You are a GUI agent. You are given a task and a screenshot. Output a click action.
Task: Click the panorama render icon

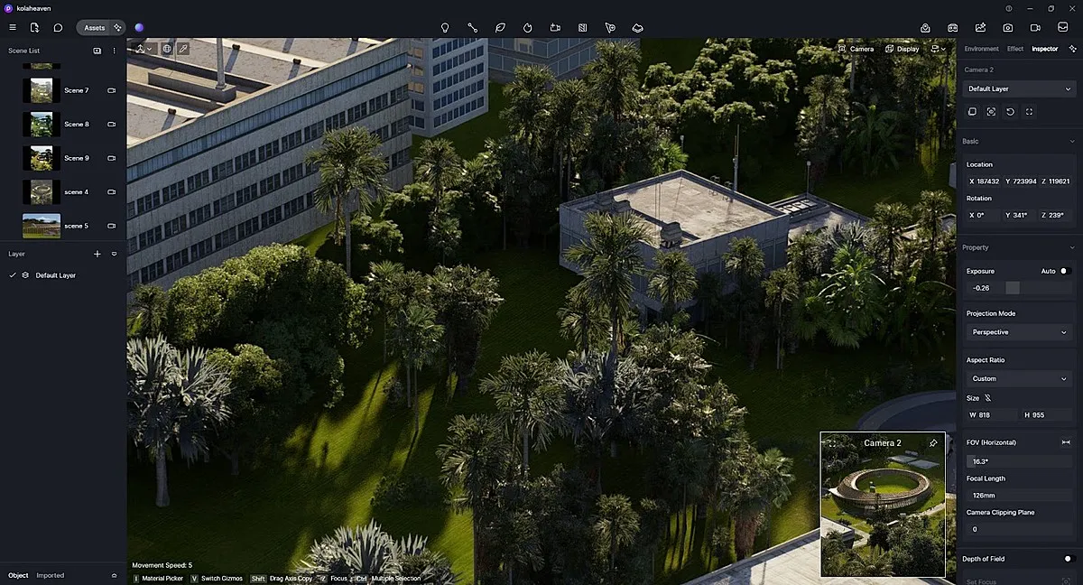click(x=1063, y=28)
